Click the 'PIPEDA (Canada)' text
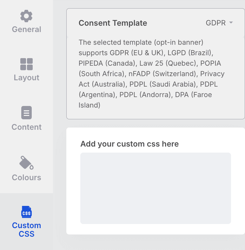This screenshot has width=245, height=250. click(107, 63)
